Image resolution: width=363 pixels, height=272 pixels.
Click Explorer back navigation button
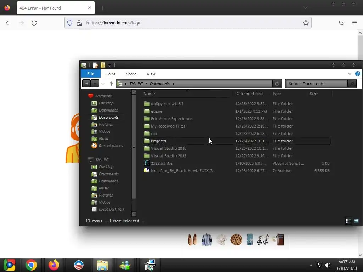click(86, 84)
